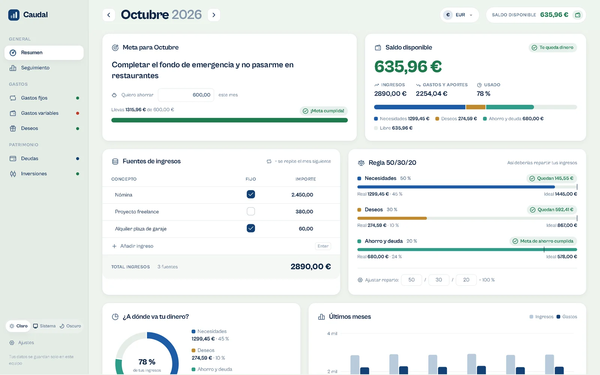Screen dimensions: 600x375
Task: Click Añadir ingreso row
Action: click(x=221, y=246)
